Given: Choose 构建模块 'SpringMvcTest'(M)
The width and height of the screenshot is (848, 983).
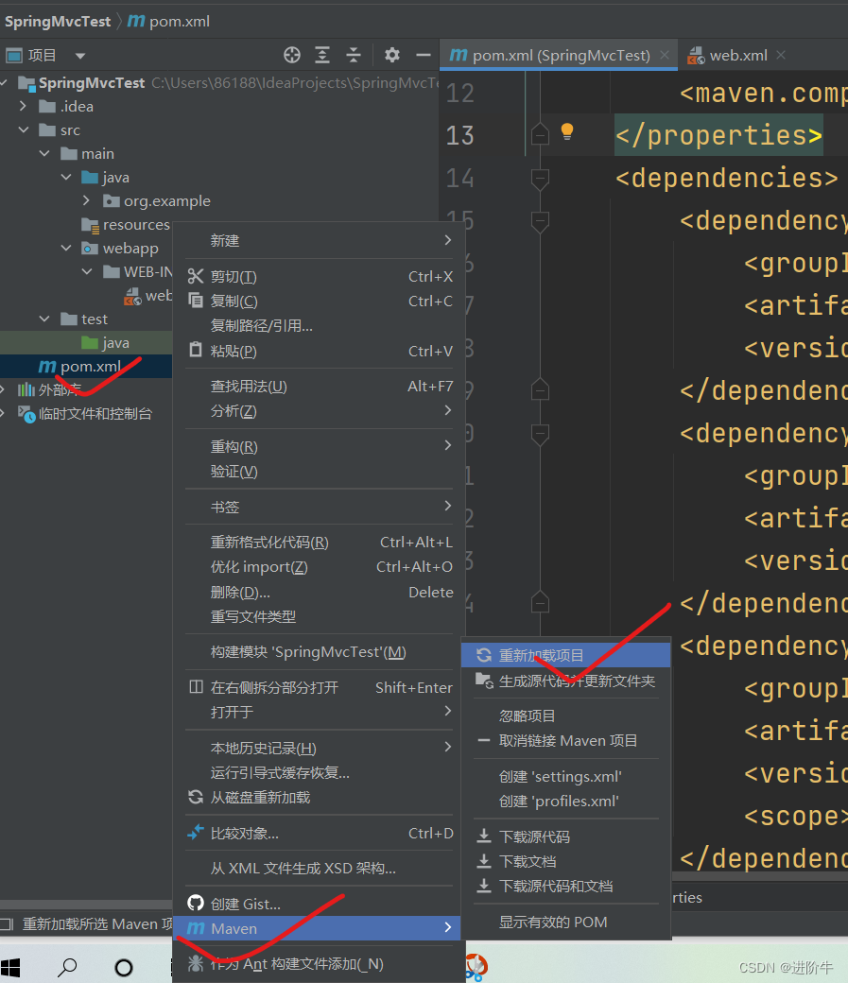Looking at the screenshot, I should 320,652.
